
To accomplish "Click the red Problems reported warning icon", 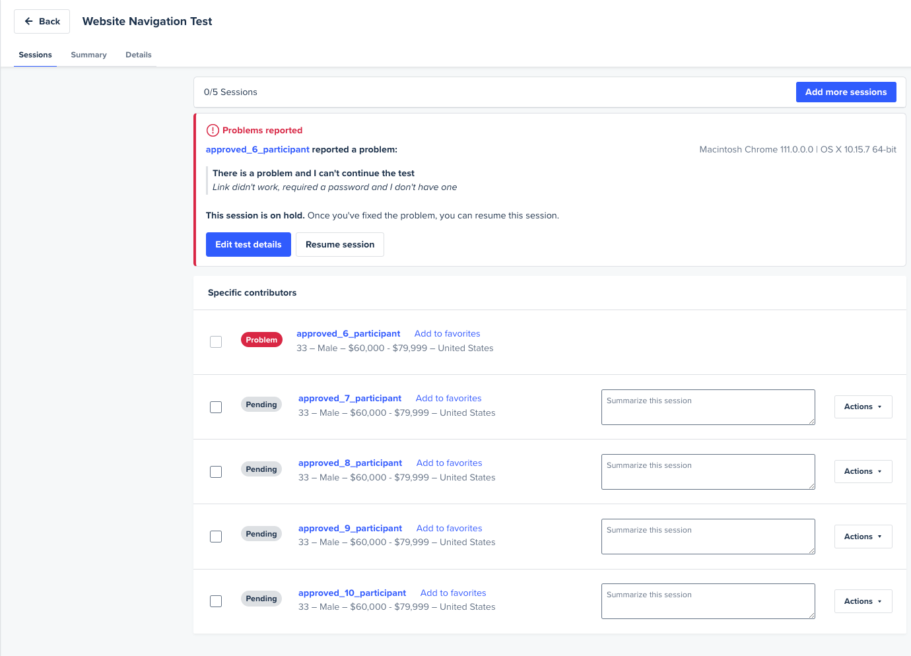I will [x=213, y=131].
